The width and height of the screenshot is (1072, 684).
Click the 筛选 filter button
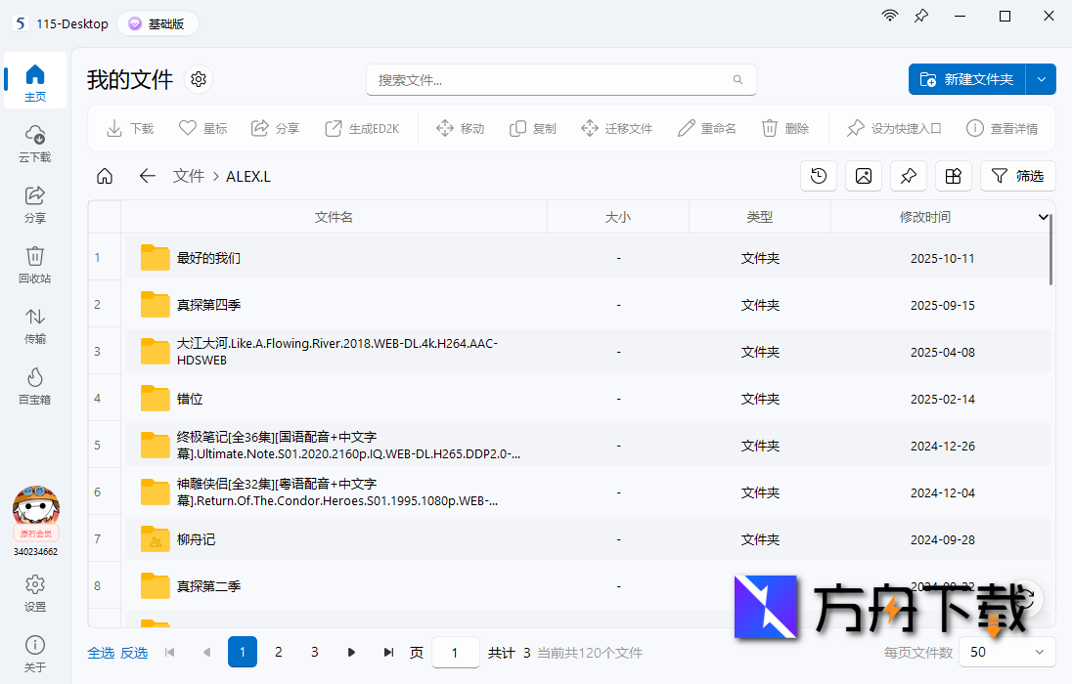pyautogui.click(x=1017, y=176)
